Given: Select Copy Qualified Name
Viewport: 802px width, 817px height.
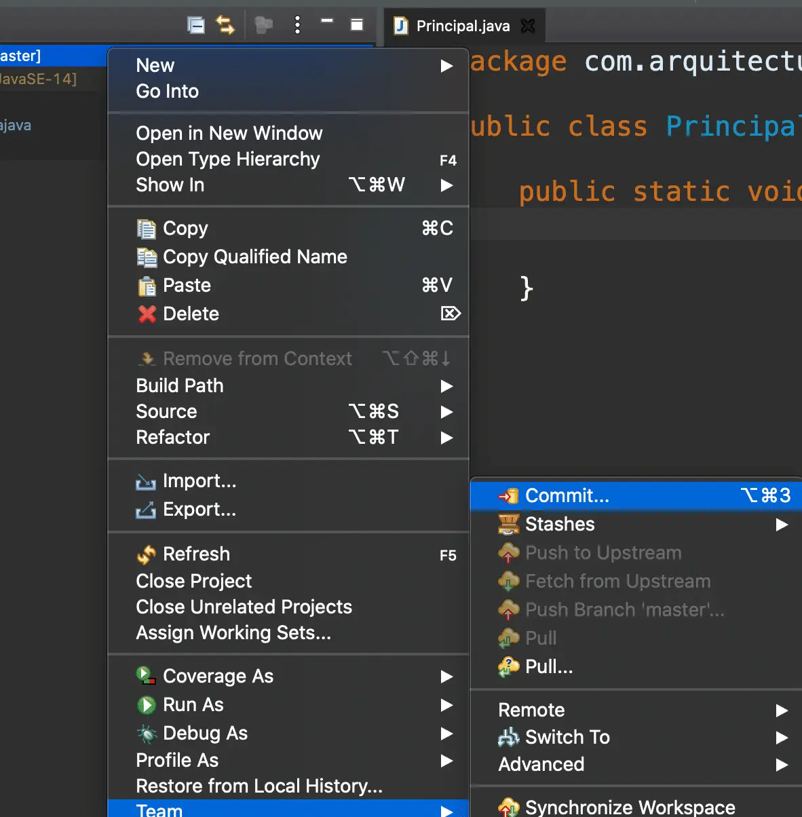Looking at the screenshot, I should pos(254,257).
